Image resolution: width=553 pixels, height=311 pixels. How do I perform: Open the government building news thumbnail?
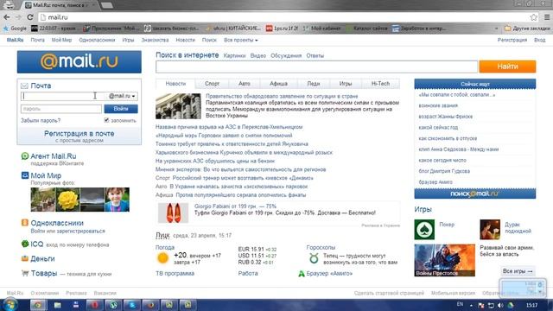(x=179, y=106)
